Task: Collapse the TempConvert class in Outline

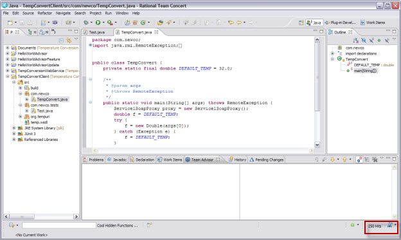Action: click(x=332, y=59)
